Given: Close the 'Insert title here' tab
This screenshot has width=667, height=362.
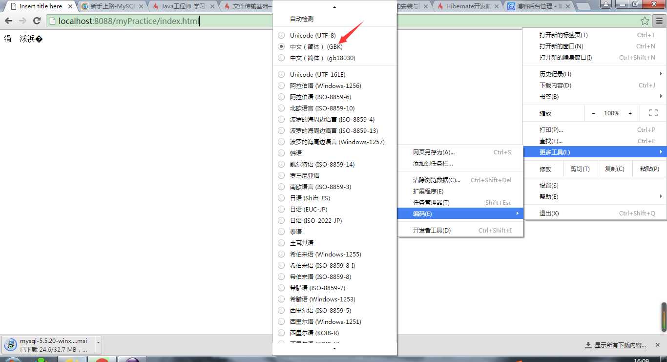Looking at the screenshot, I should click(x=70, y=6).
